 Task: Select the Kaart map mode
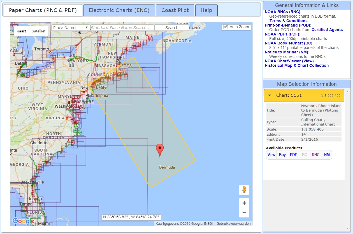(x=21, y=31)
